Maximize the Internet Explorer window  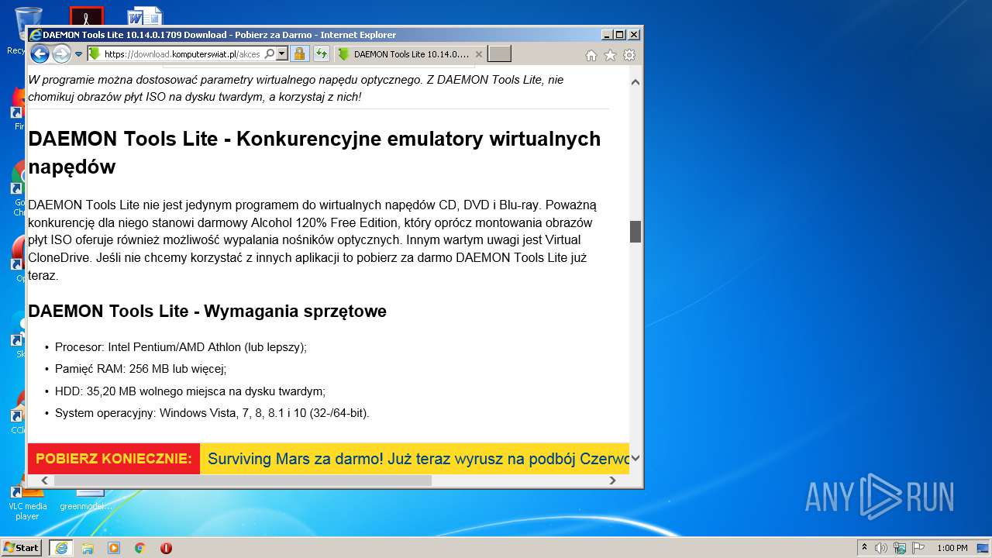(619, 35)
